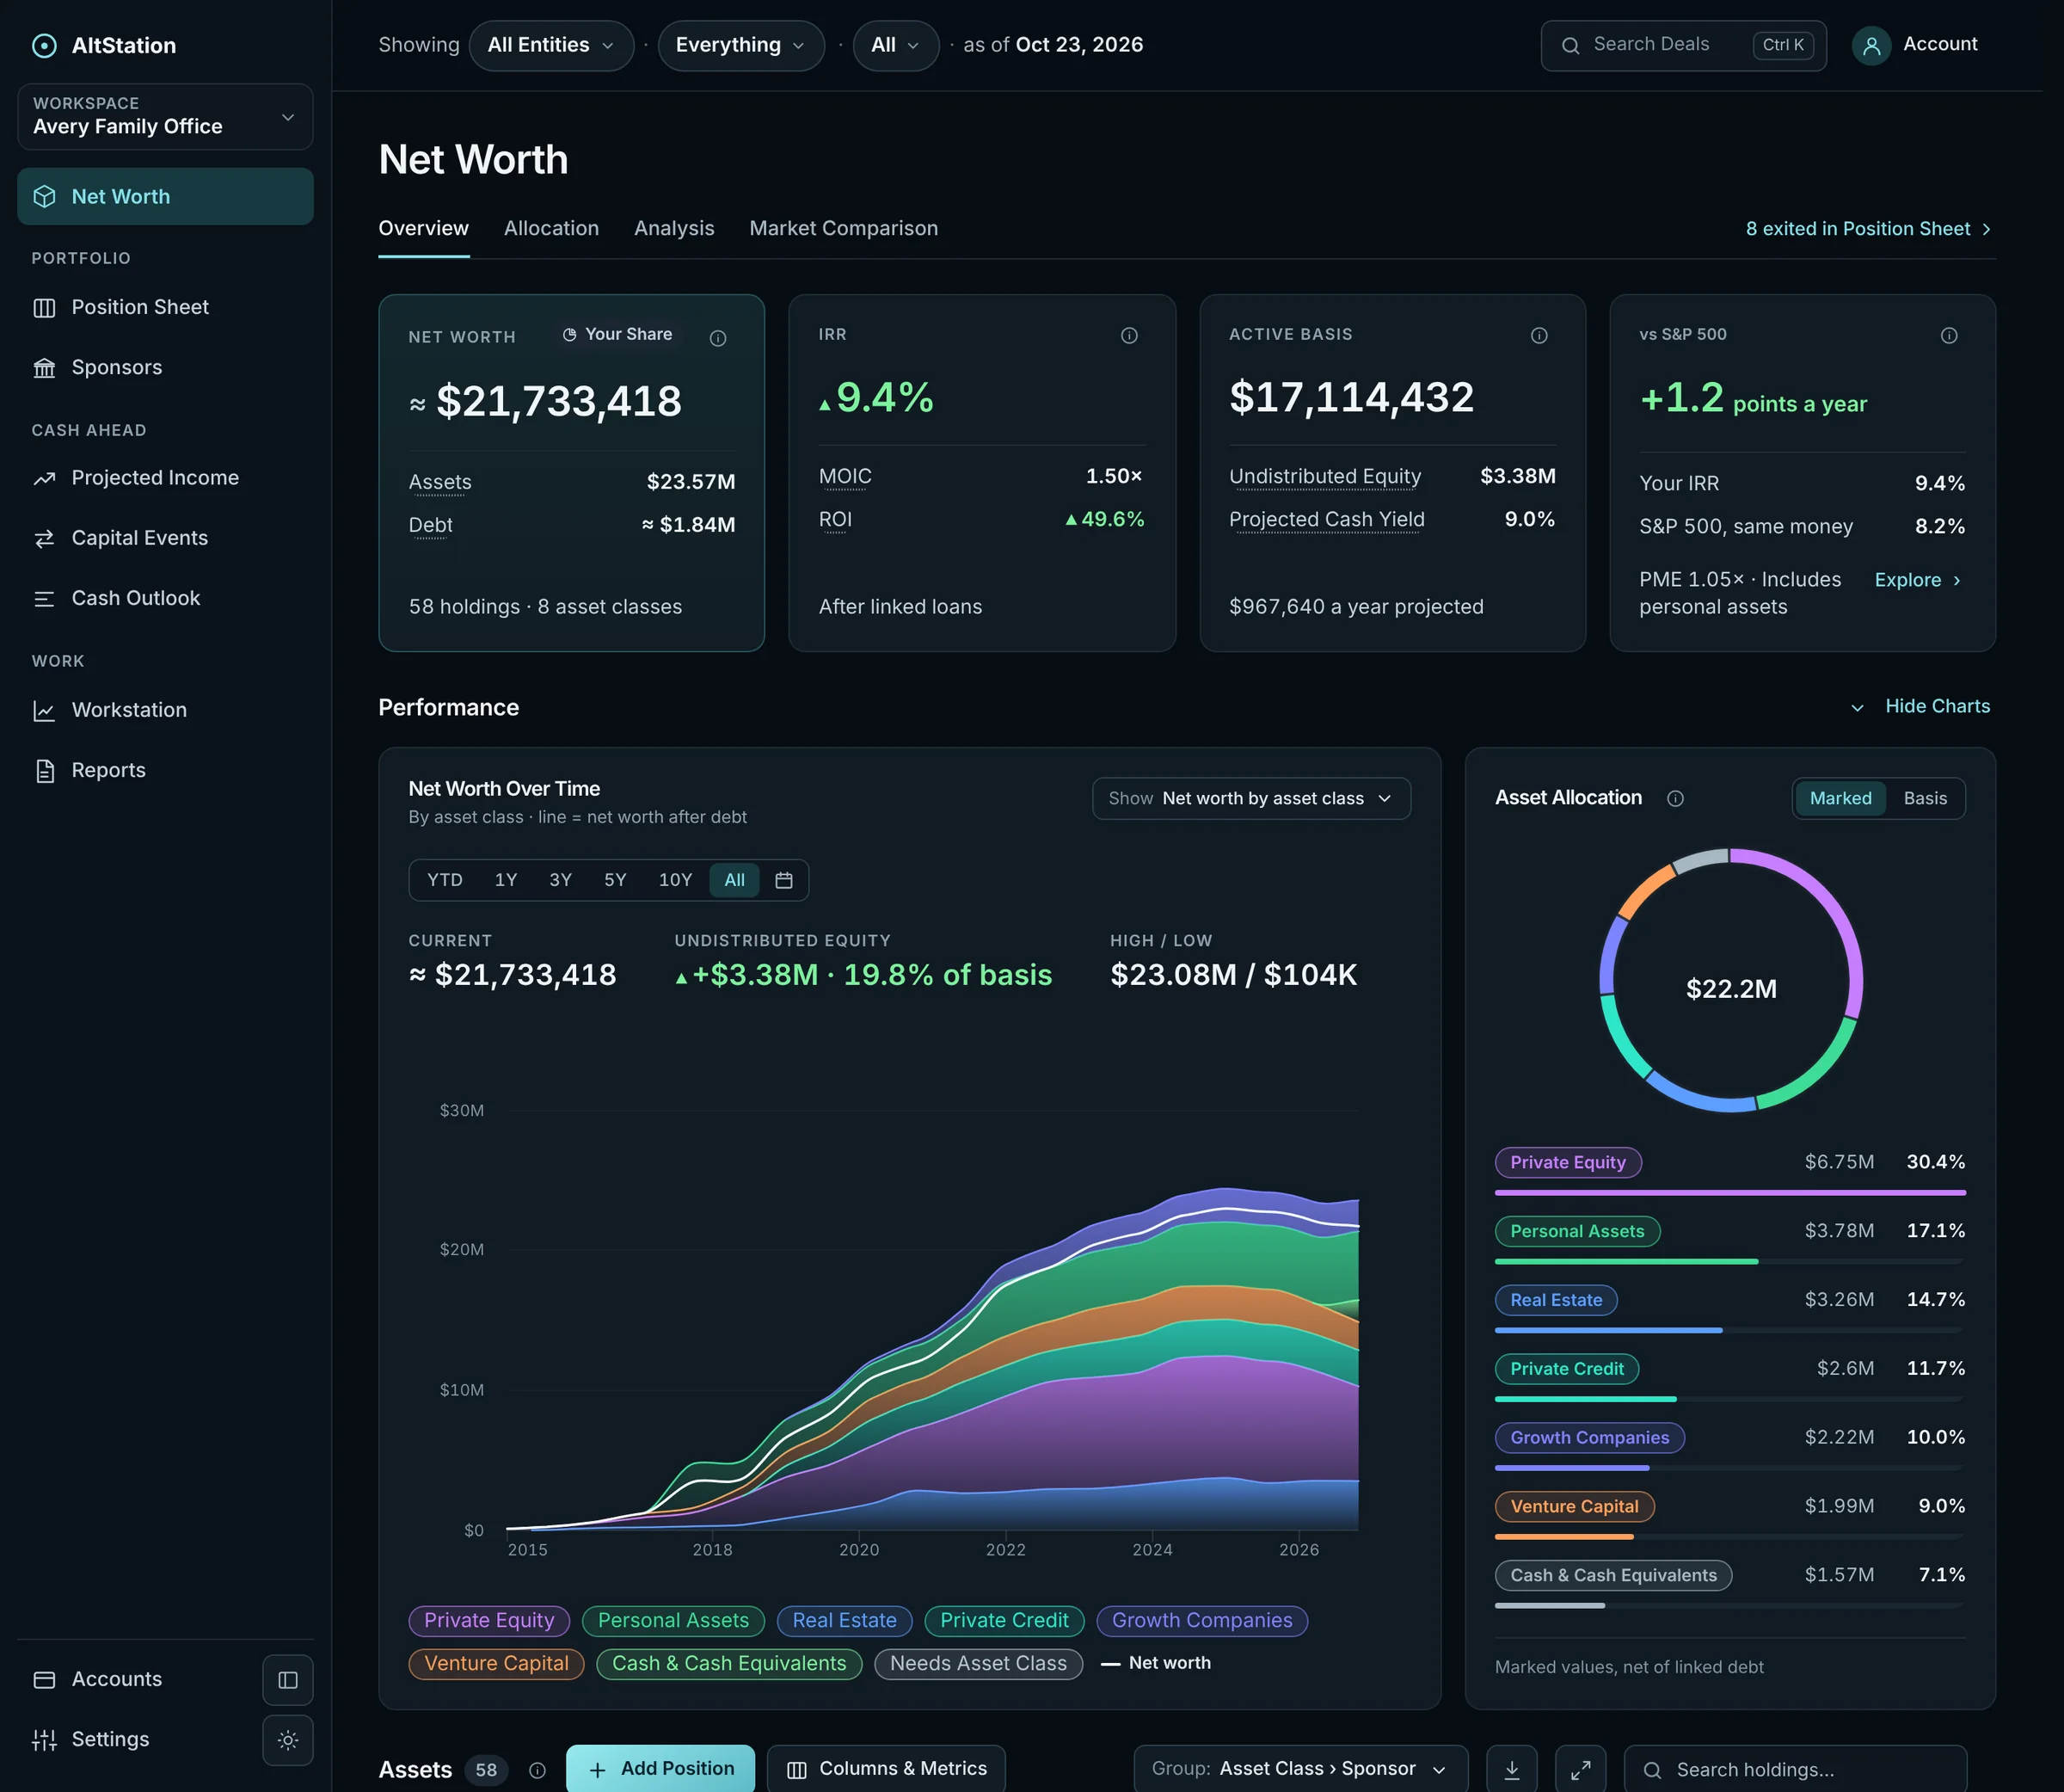Click the Venture Capital allocation bar

pos(1729,1536)
